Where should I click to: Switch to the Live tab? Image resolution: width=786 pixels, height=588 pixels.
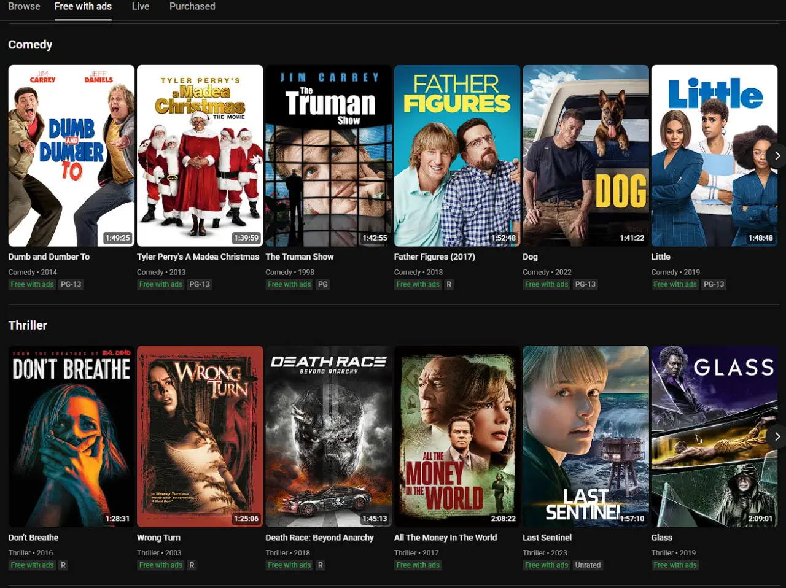pyautogui.click(x=141, y=6)
